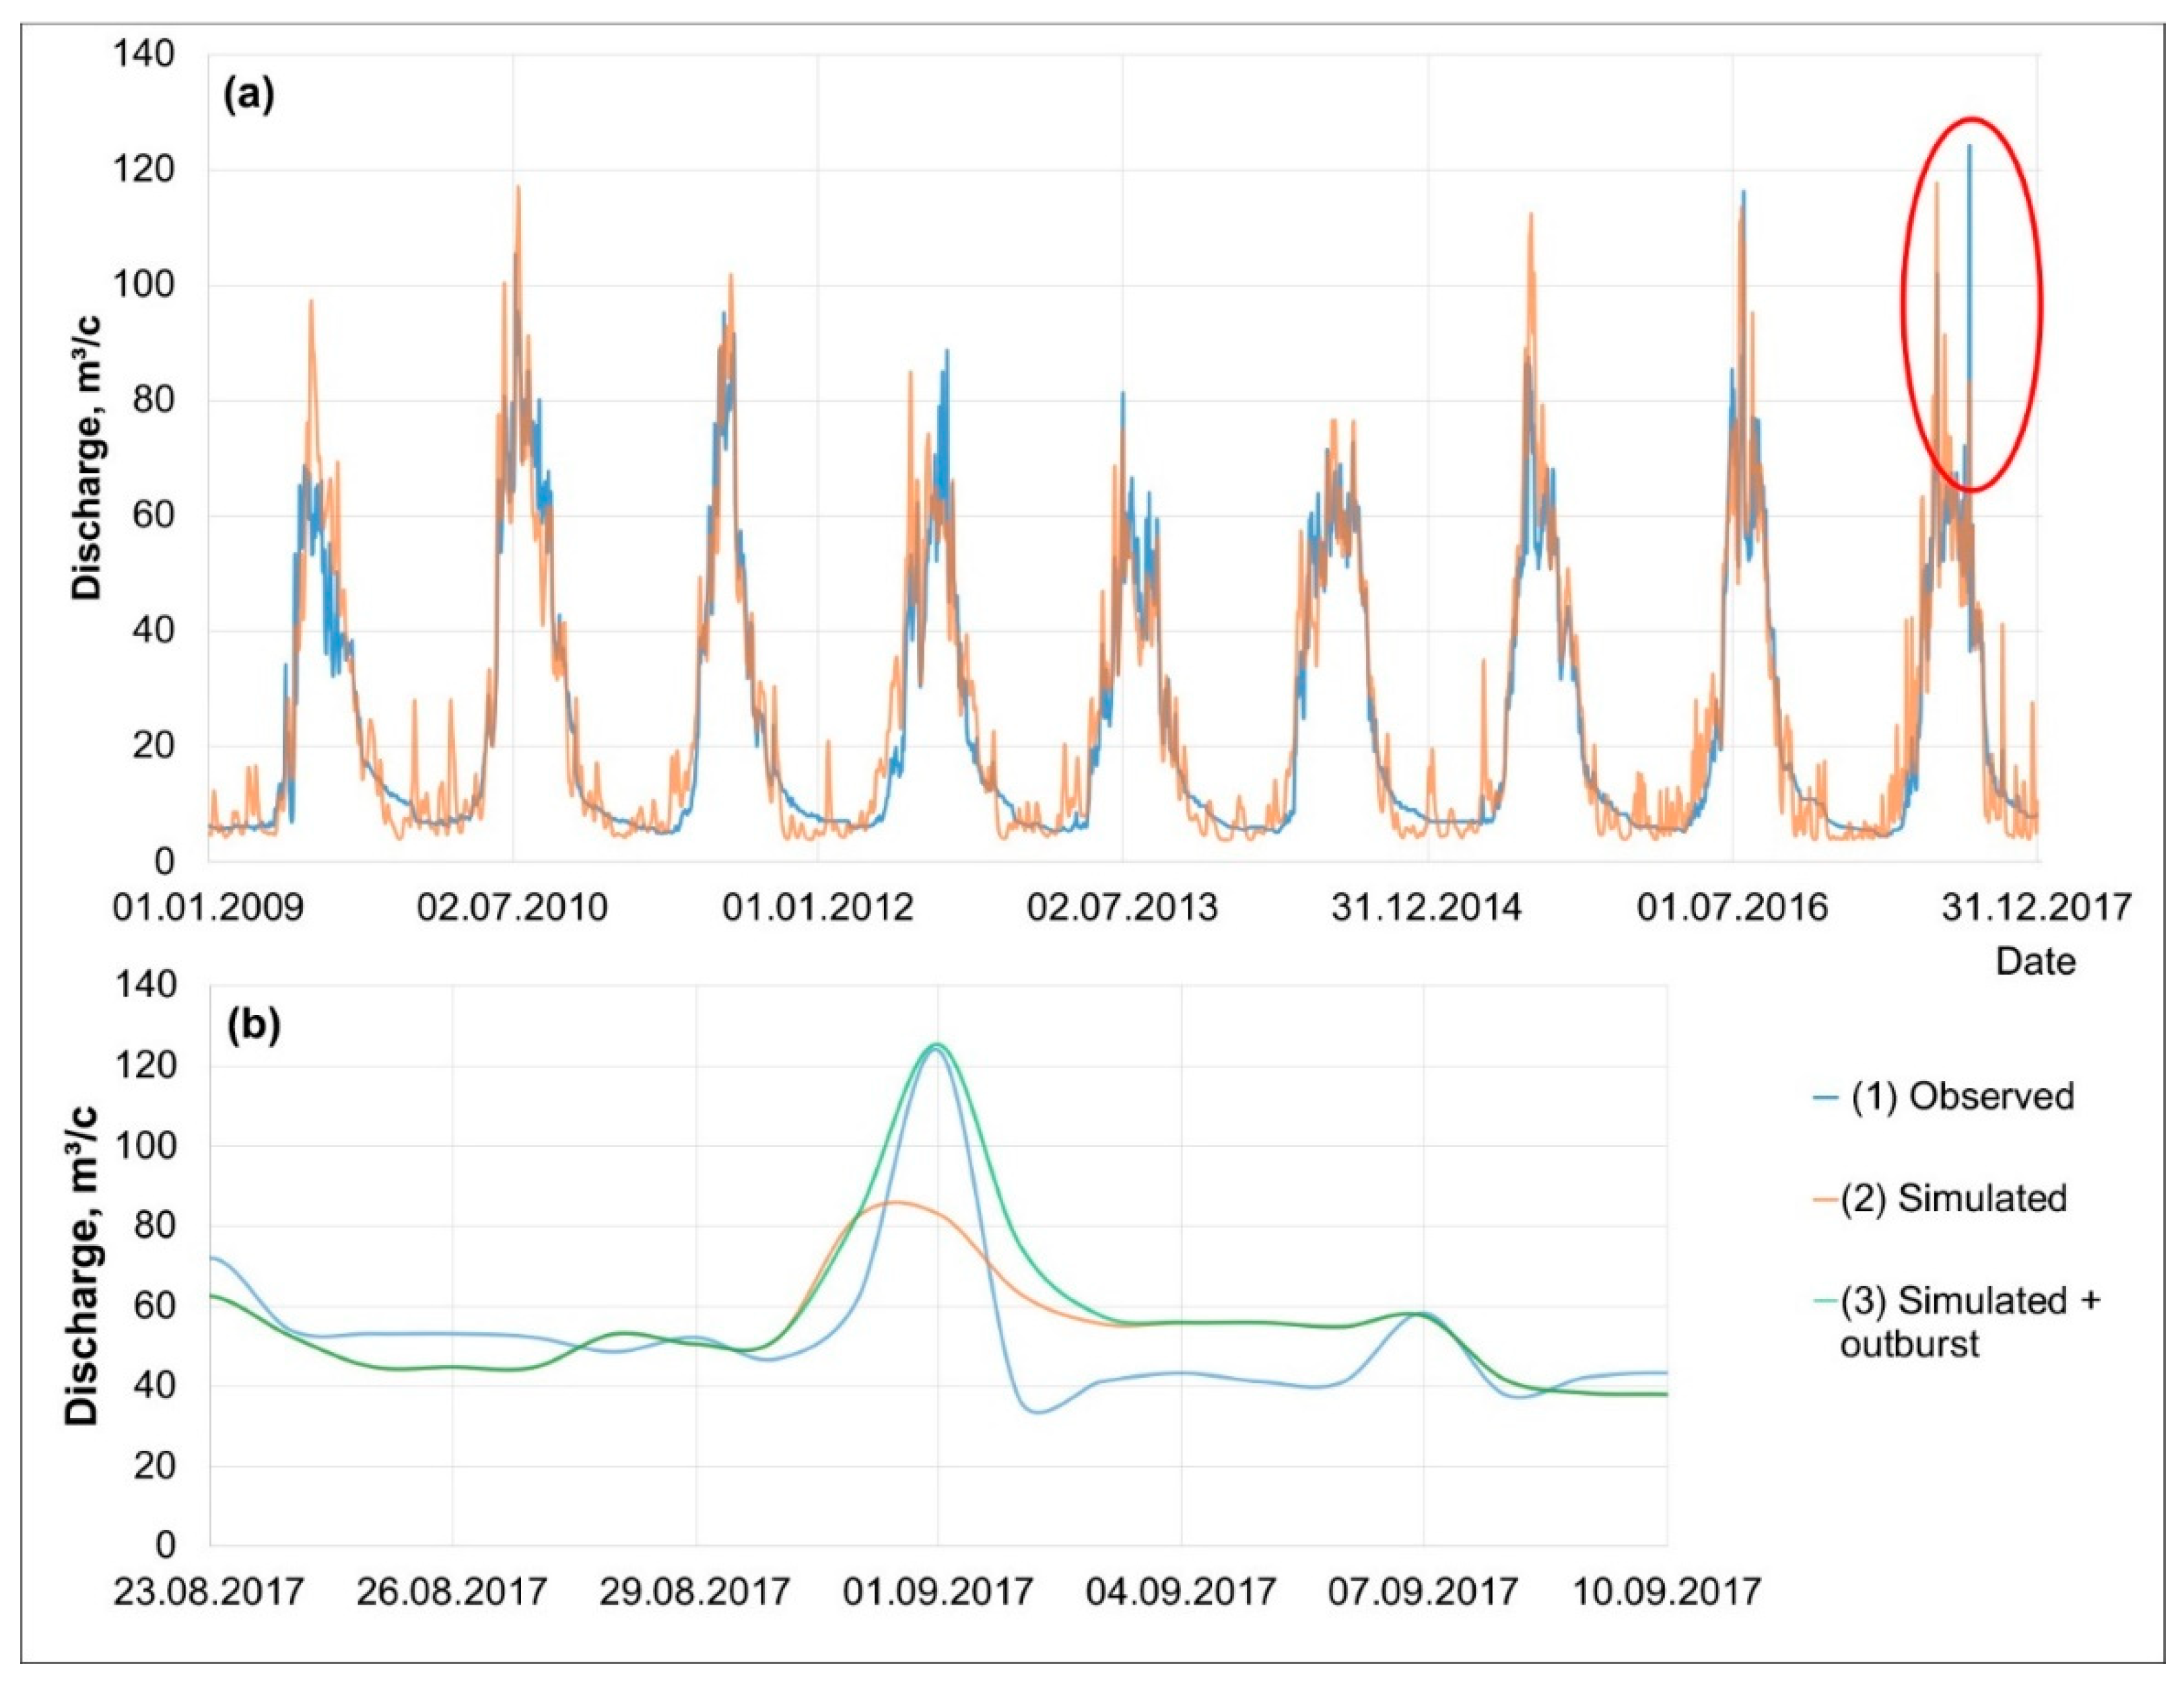
Task: Click the (b) panel label
Action: tap(254, 1027)
